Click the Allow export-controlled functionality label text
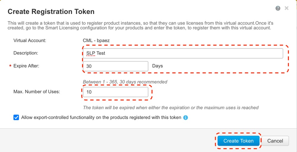 coord(101,117)
